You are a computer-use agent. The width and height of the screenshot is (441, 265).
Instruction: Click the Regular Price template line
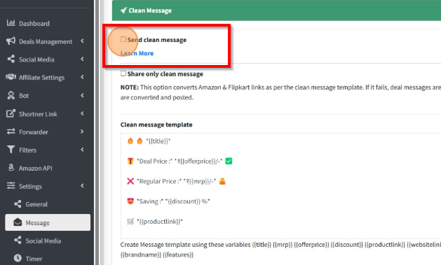pyautogui.click(x=177, y=181)
